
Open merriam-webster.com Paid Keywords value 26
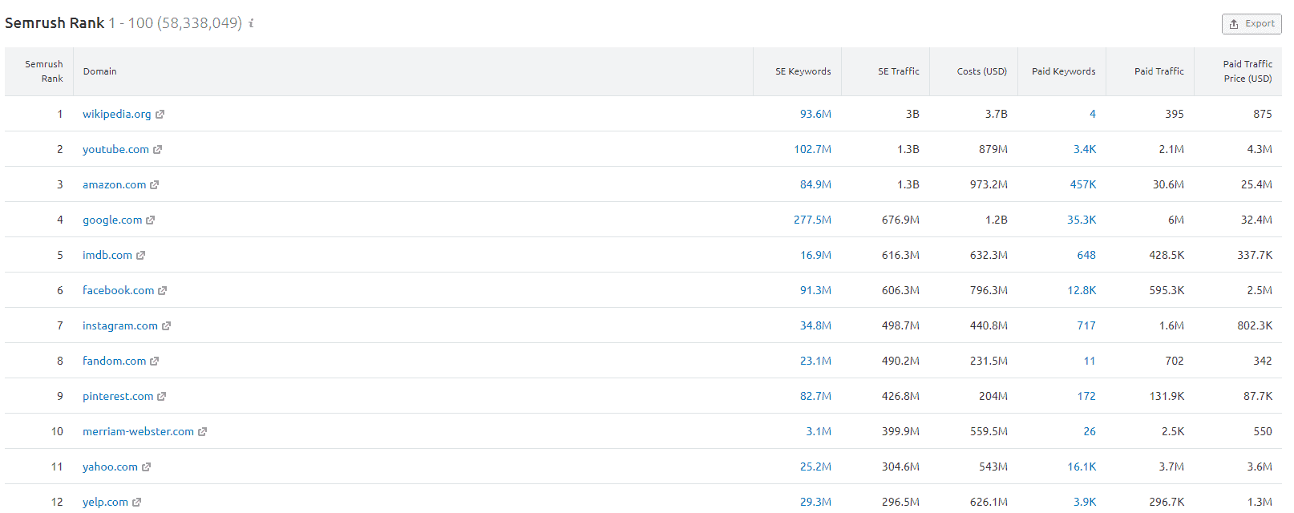pyautogui.click(x=1090, y=431)
